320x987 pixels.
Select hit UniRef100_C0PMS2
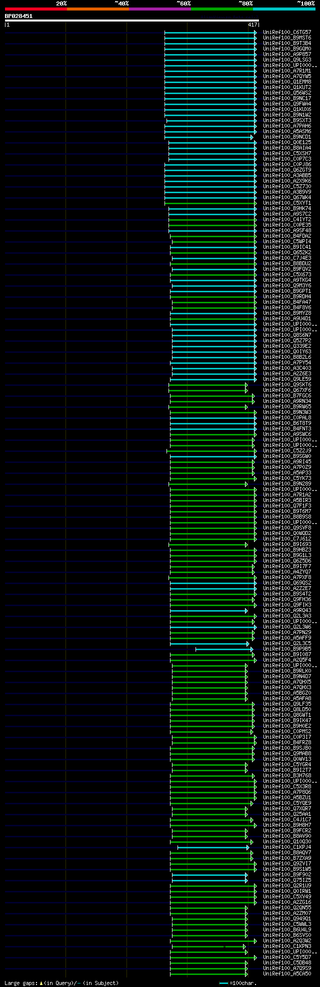click(287, 731)
